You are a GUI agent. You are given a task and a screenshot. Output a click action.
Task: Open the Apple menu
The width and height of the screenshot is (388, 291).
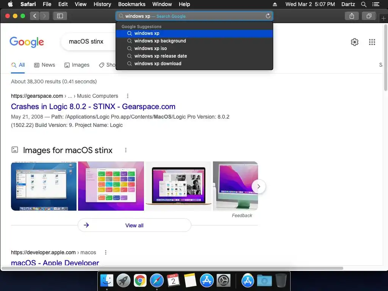point(10,4)
